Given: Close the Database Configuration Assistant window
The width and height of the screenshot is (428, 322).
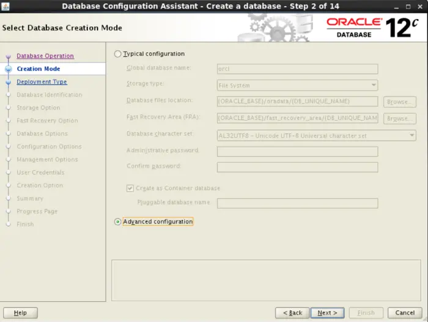Looking at the screenshot, I should [420, 7].
